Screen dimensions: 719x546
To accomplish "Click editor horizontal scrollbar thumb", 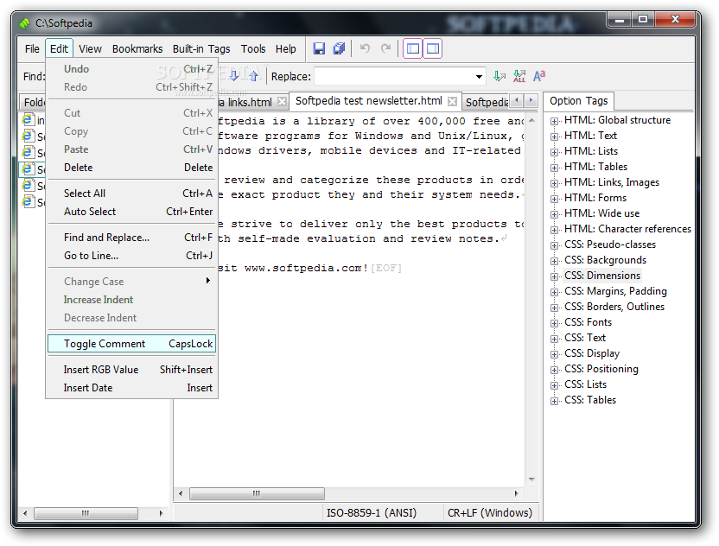I will pos(257,494).
